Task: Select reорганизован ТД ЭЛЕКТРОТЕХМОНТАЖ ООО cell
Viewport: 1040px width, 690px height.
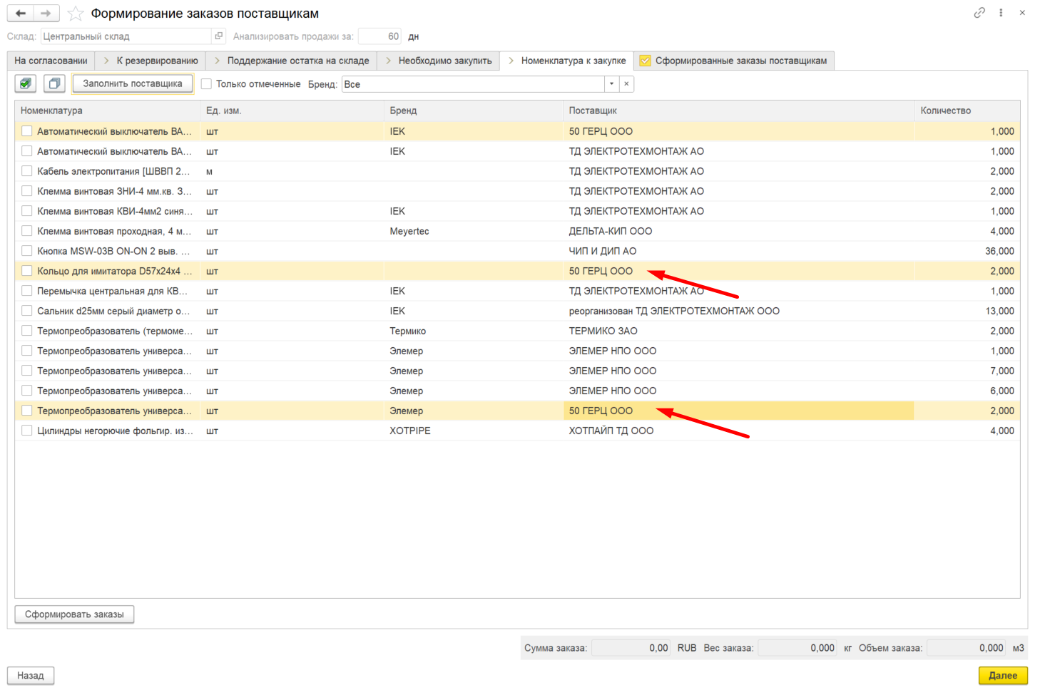Action: [x=738, y=311]
